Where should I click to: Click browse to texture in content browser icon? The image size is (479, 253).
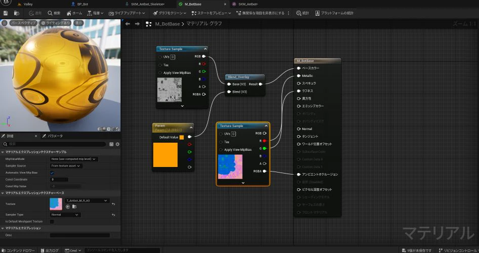coord(74,206)
